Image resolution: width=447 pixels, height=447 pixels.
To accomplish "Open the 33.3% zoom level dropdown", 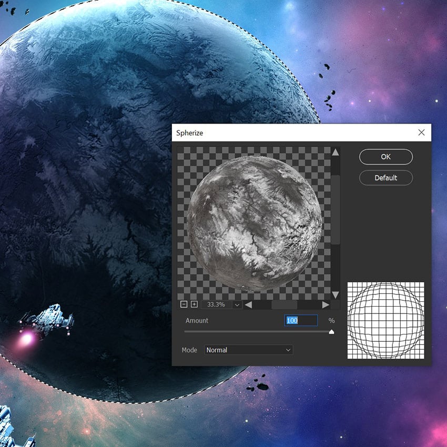I will pyautogui.click(x=237, y=304).
